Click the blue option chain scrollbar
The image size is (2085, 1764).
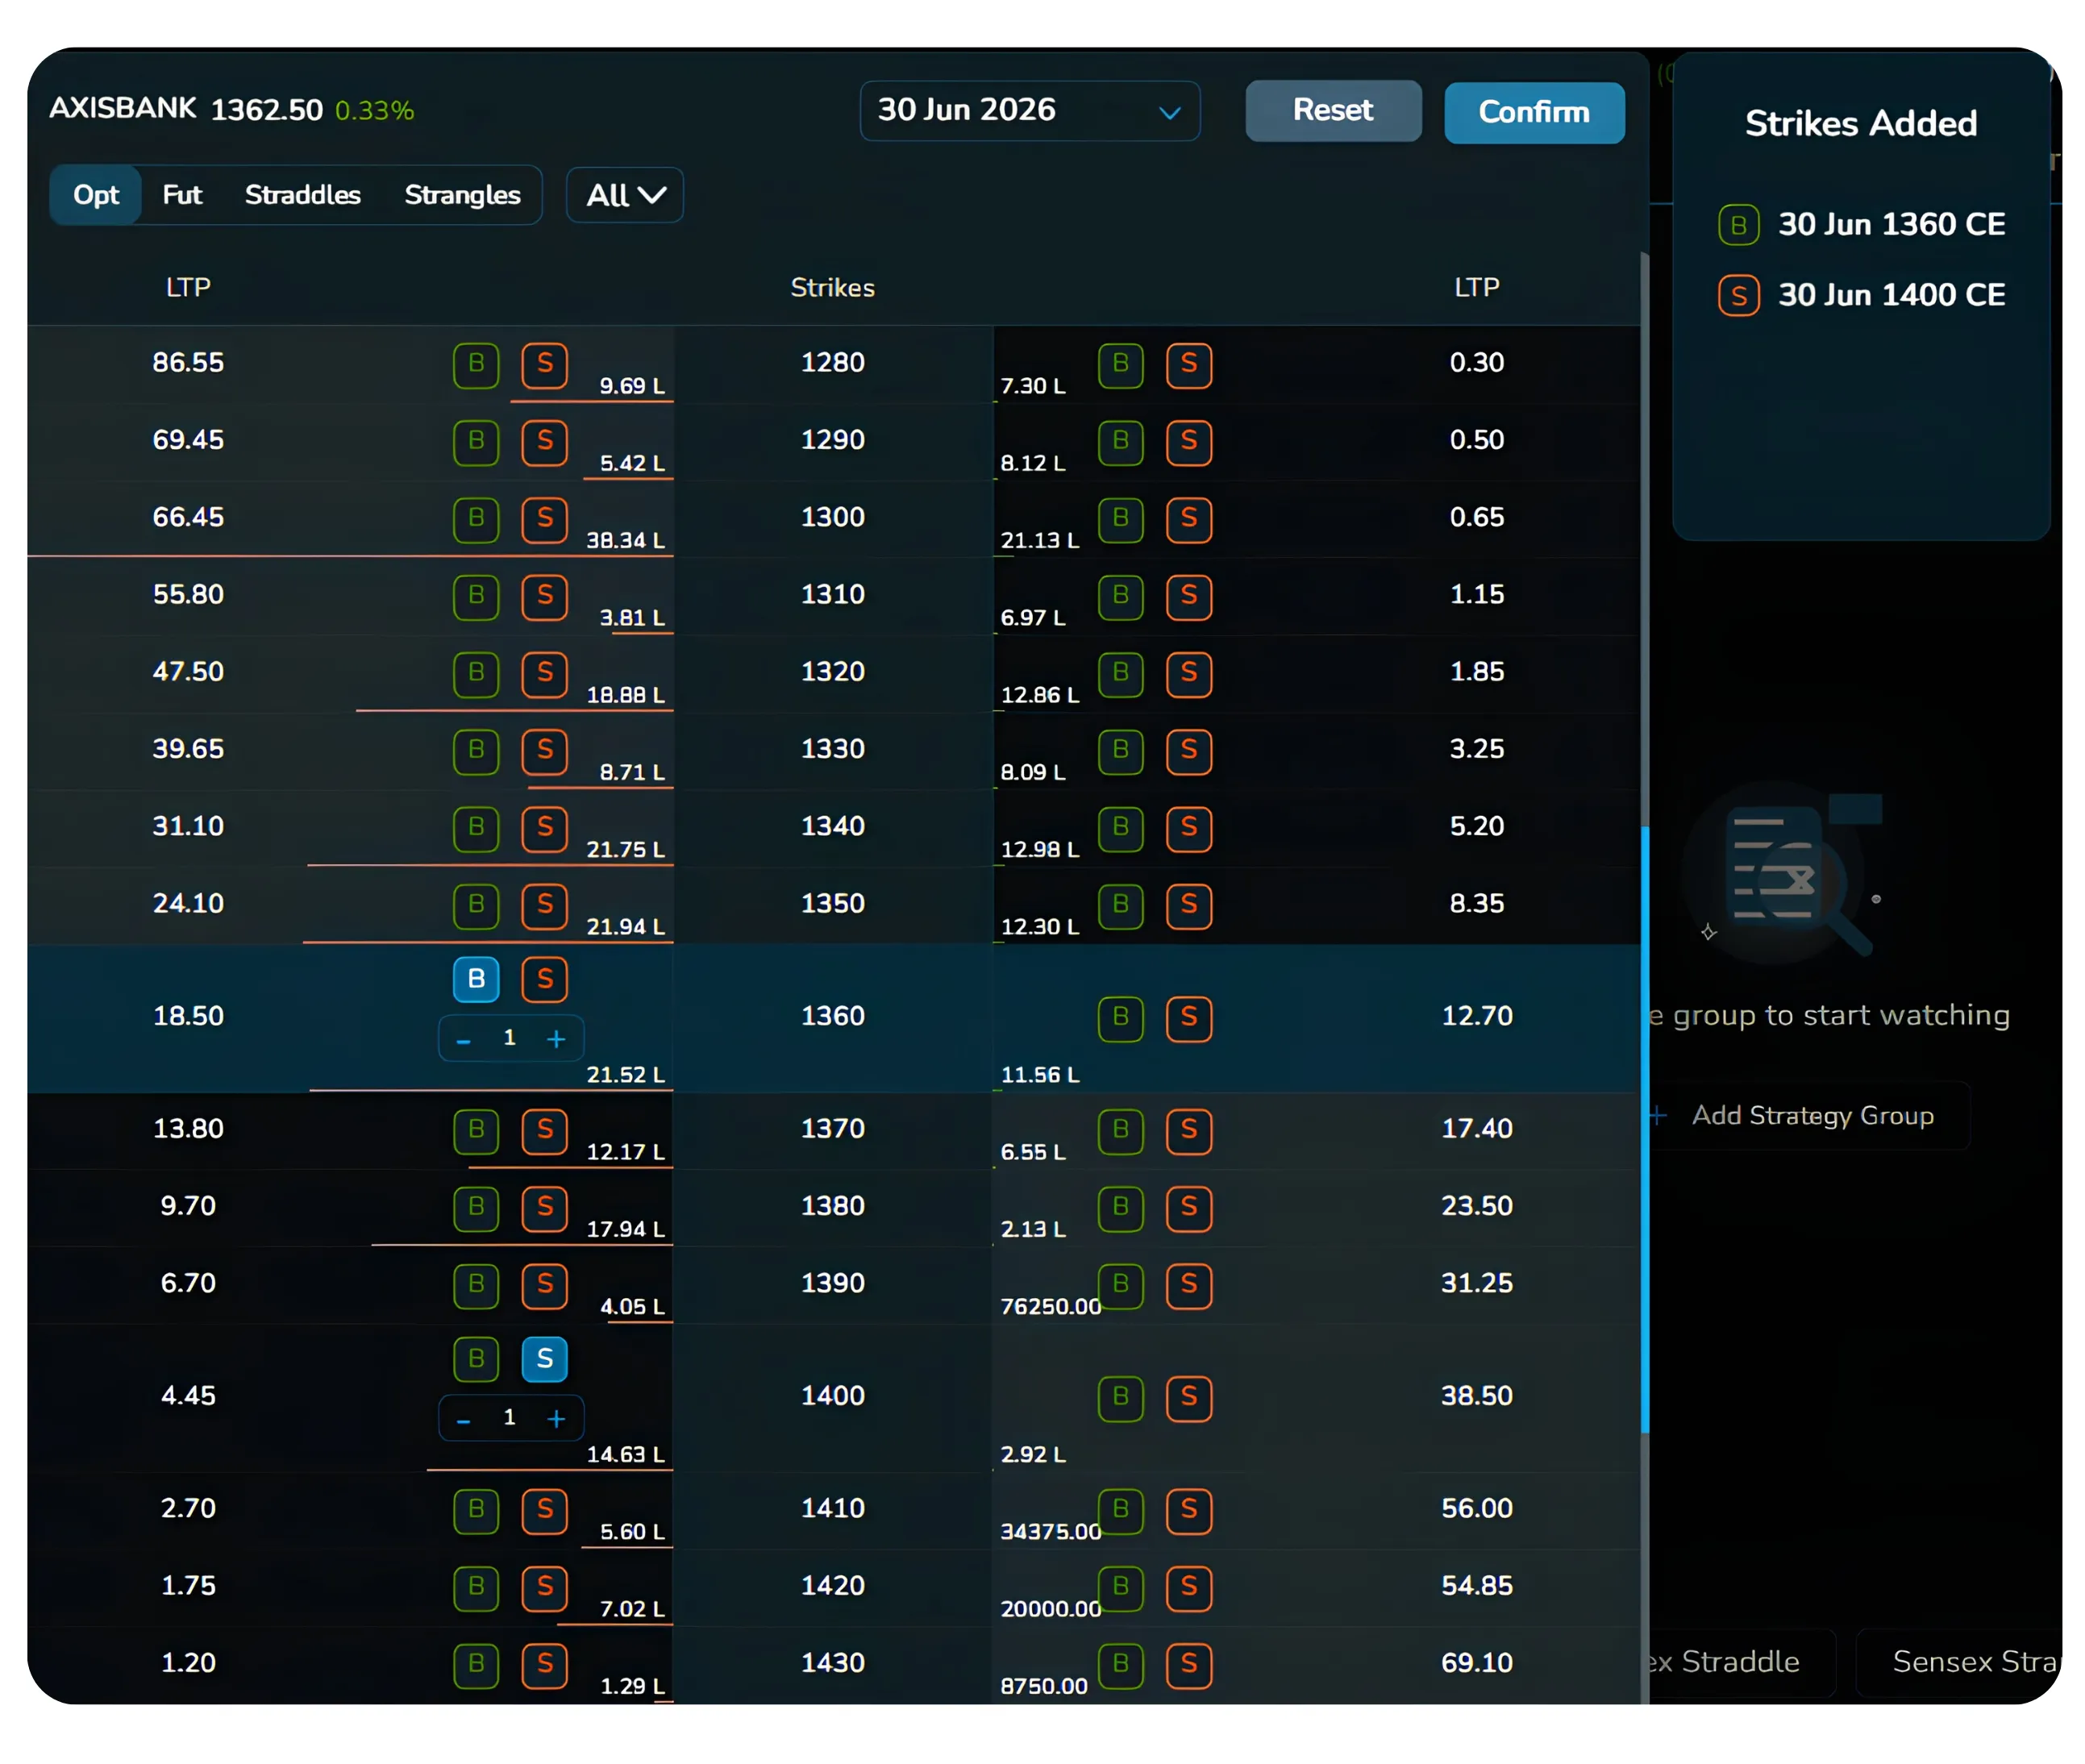(x=1644, y=1130)
